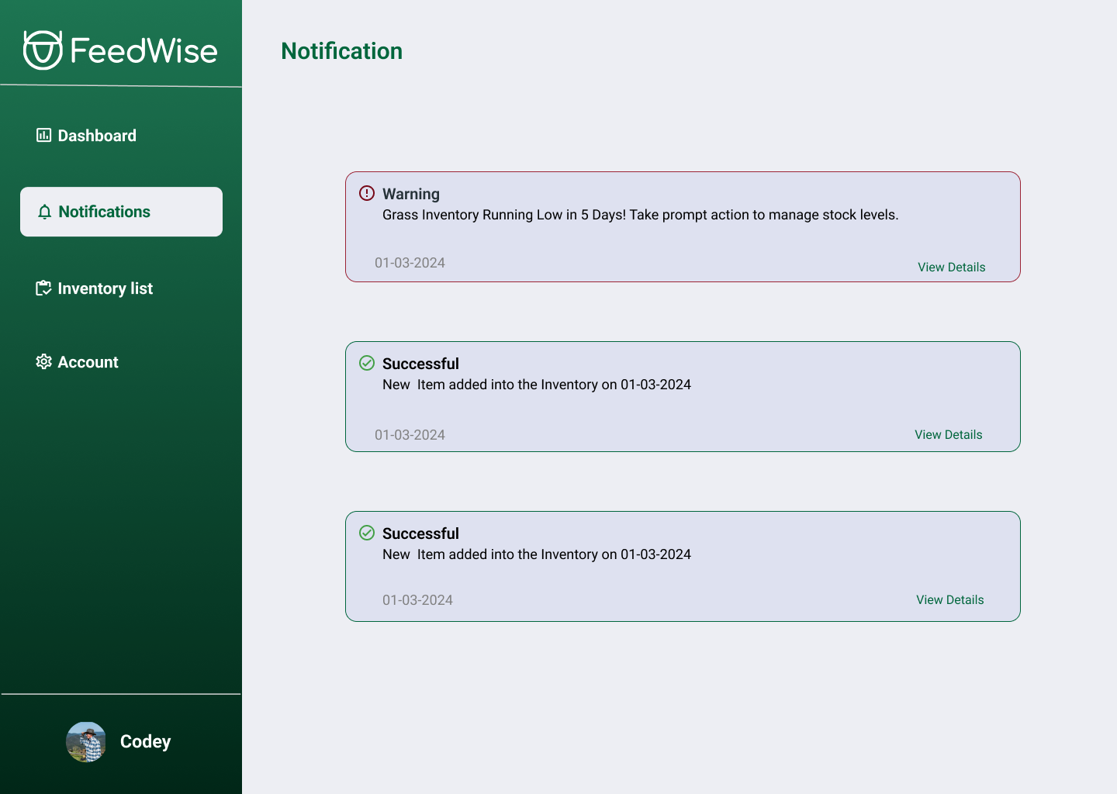The width and height of the screenshot is (1117, 794).
Task: View Details of the middle Successful notification
Action: (x=948, y=434)
